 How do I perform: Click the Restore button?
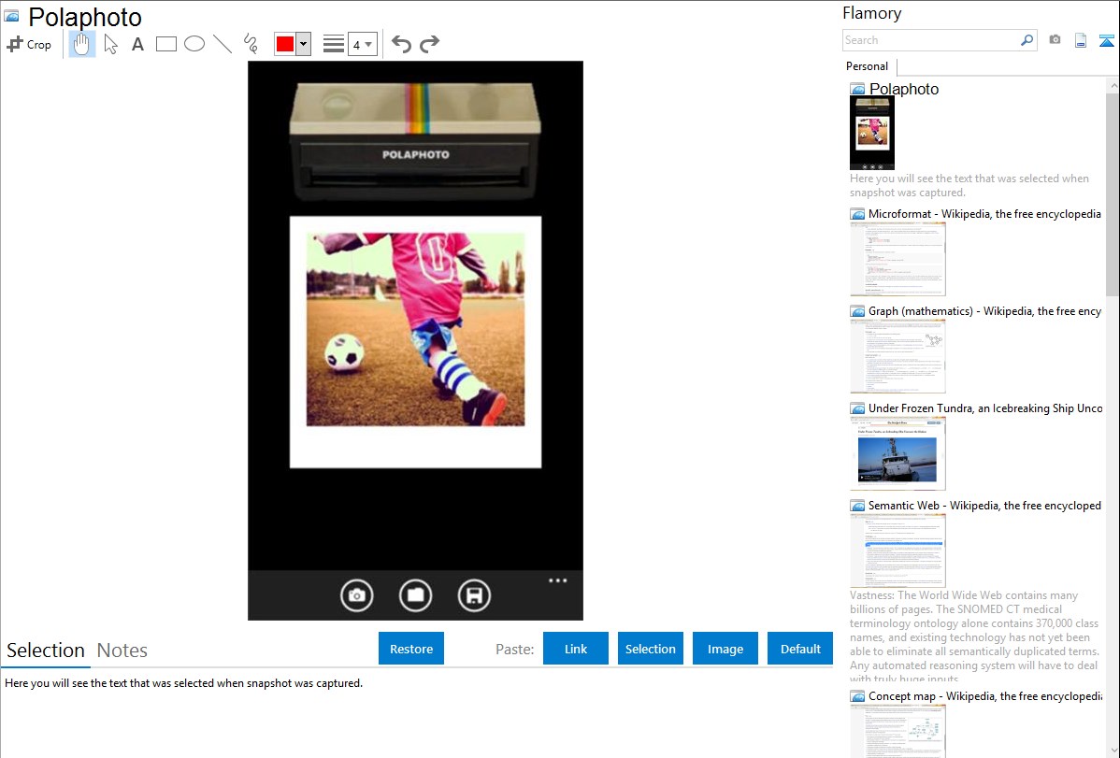point(411,649)
